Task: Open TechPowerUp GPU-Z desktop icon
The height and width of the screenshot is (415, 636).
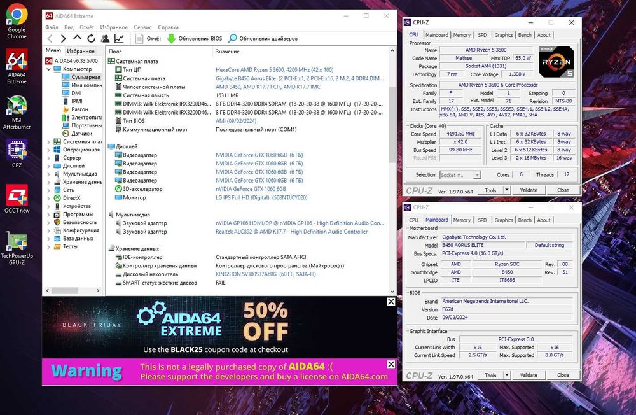Action: (17, 248)
